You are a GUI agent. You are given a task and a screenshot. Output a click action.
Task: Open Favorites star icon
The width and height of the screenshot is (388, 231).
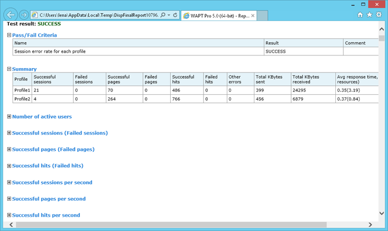point(370,15)
